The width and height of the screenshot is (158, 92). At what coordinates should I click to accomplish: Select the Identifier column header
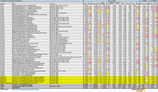pos(6,3)
